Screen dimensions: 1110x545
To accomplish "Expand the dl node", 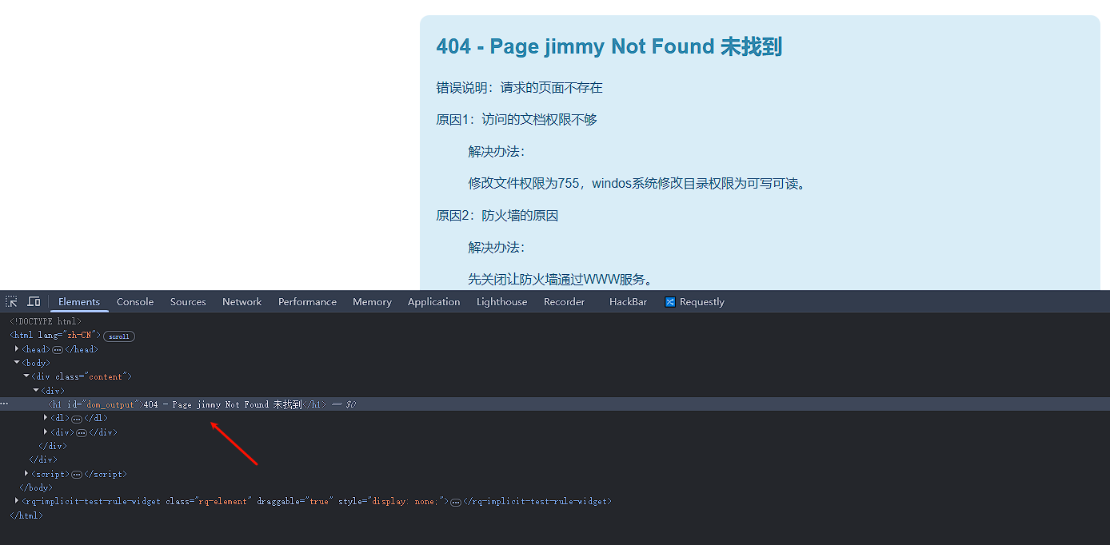I will point(46,418).
